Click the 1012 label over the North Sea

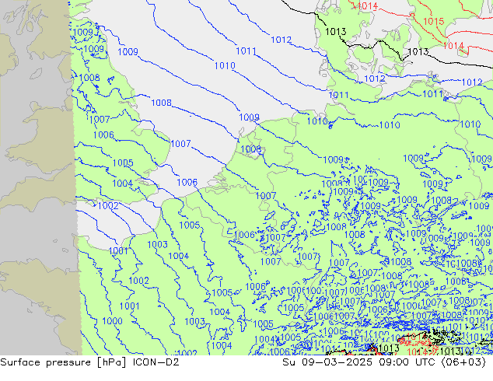tap(281, 40)
